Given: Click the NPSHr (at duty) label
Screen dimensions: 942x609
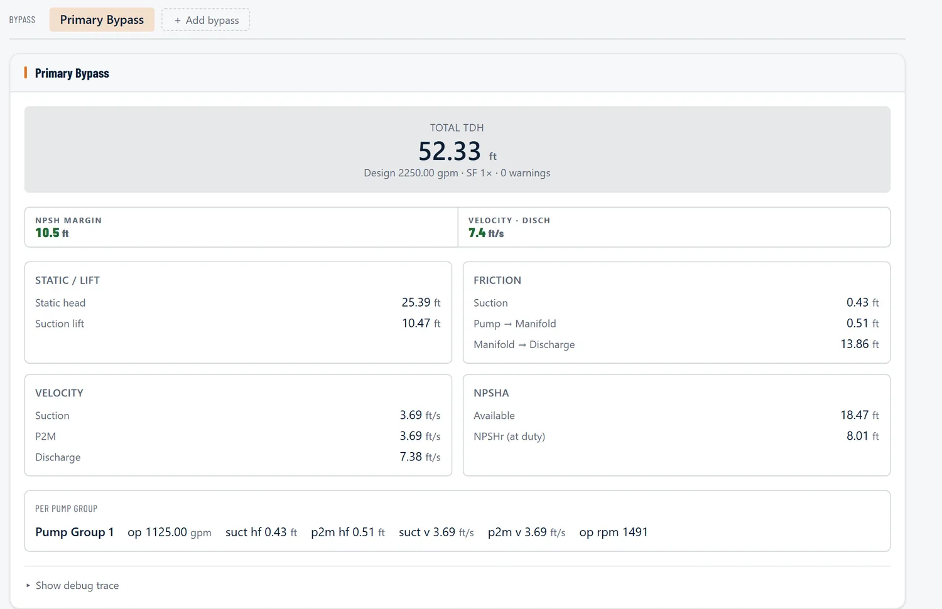Looking at the screenshot, I should click(509, 437).
